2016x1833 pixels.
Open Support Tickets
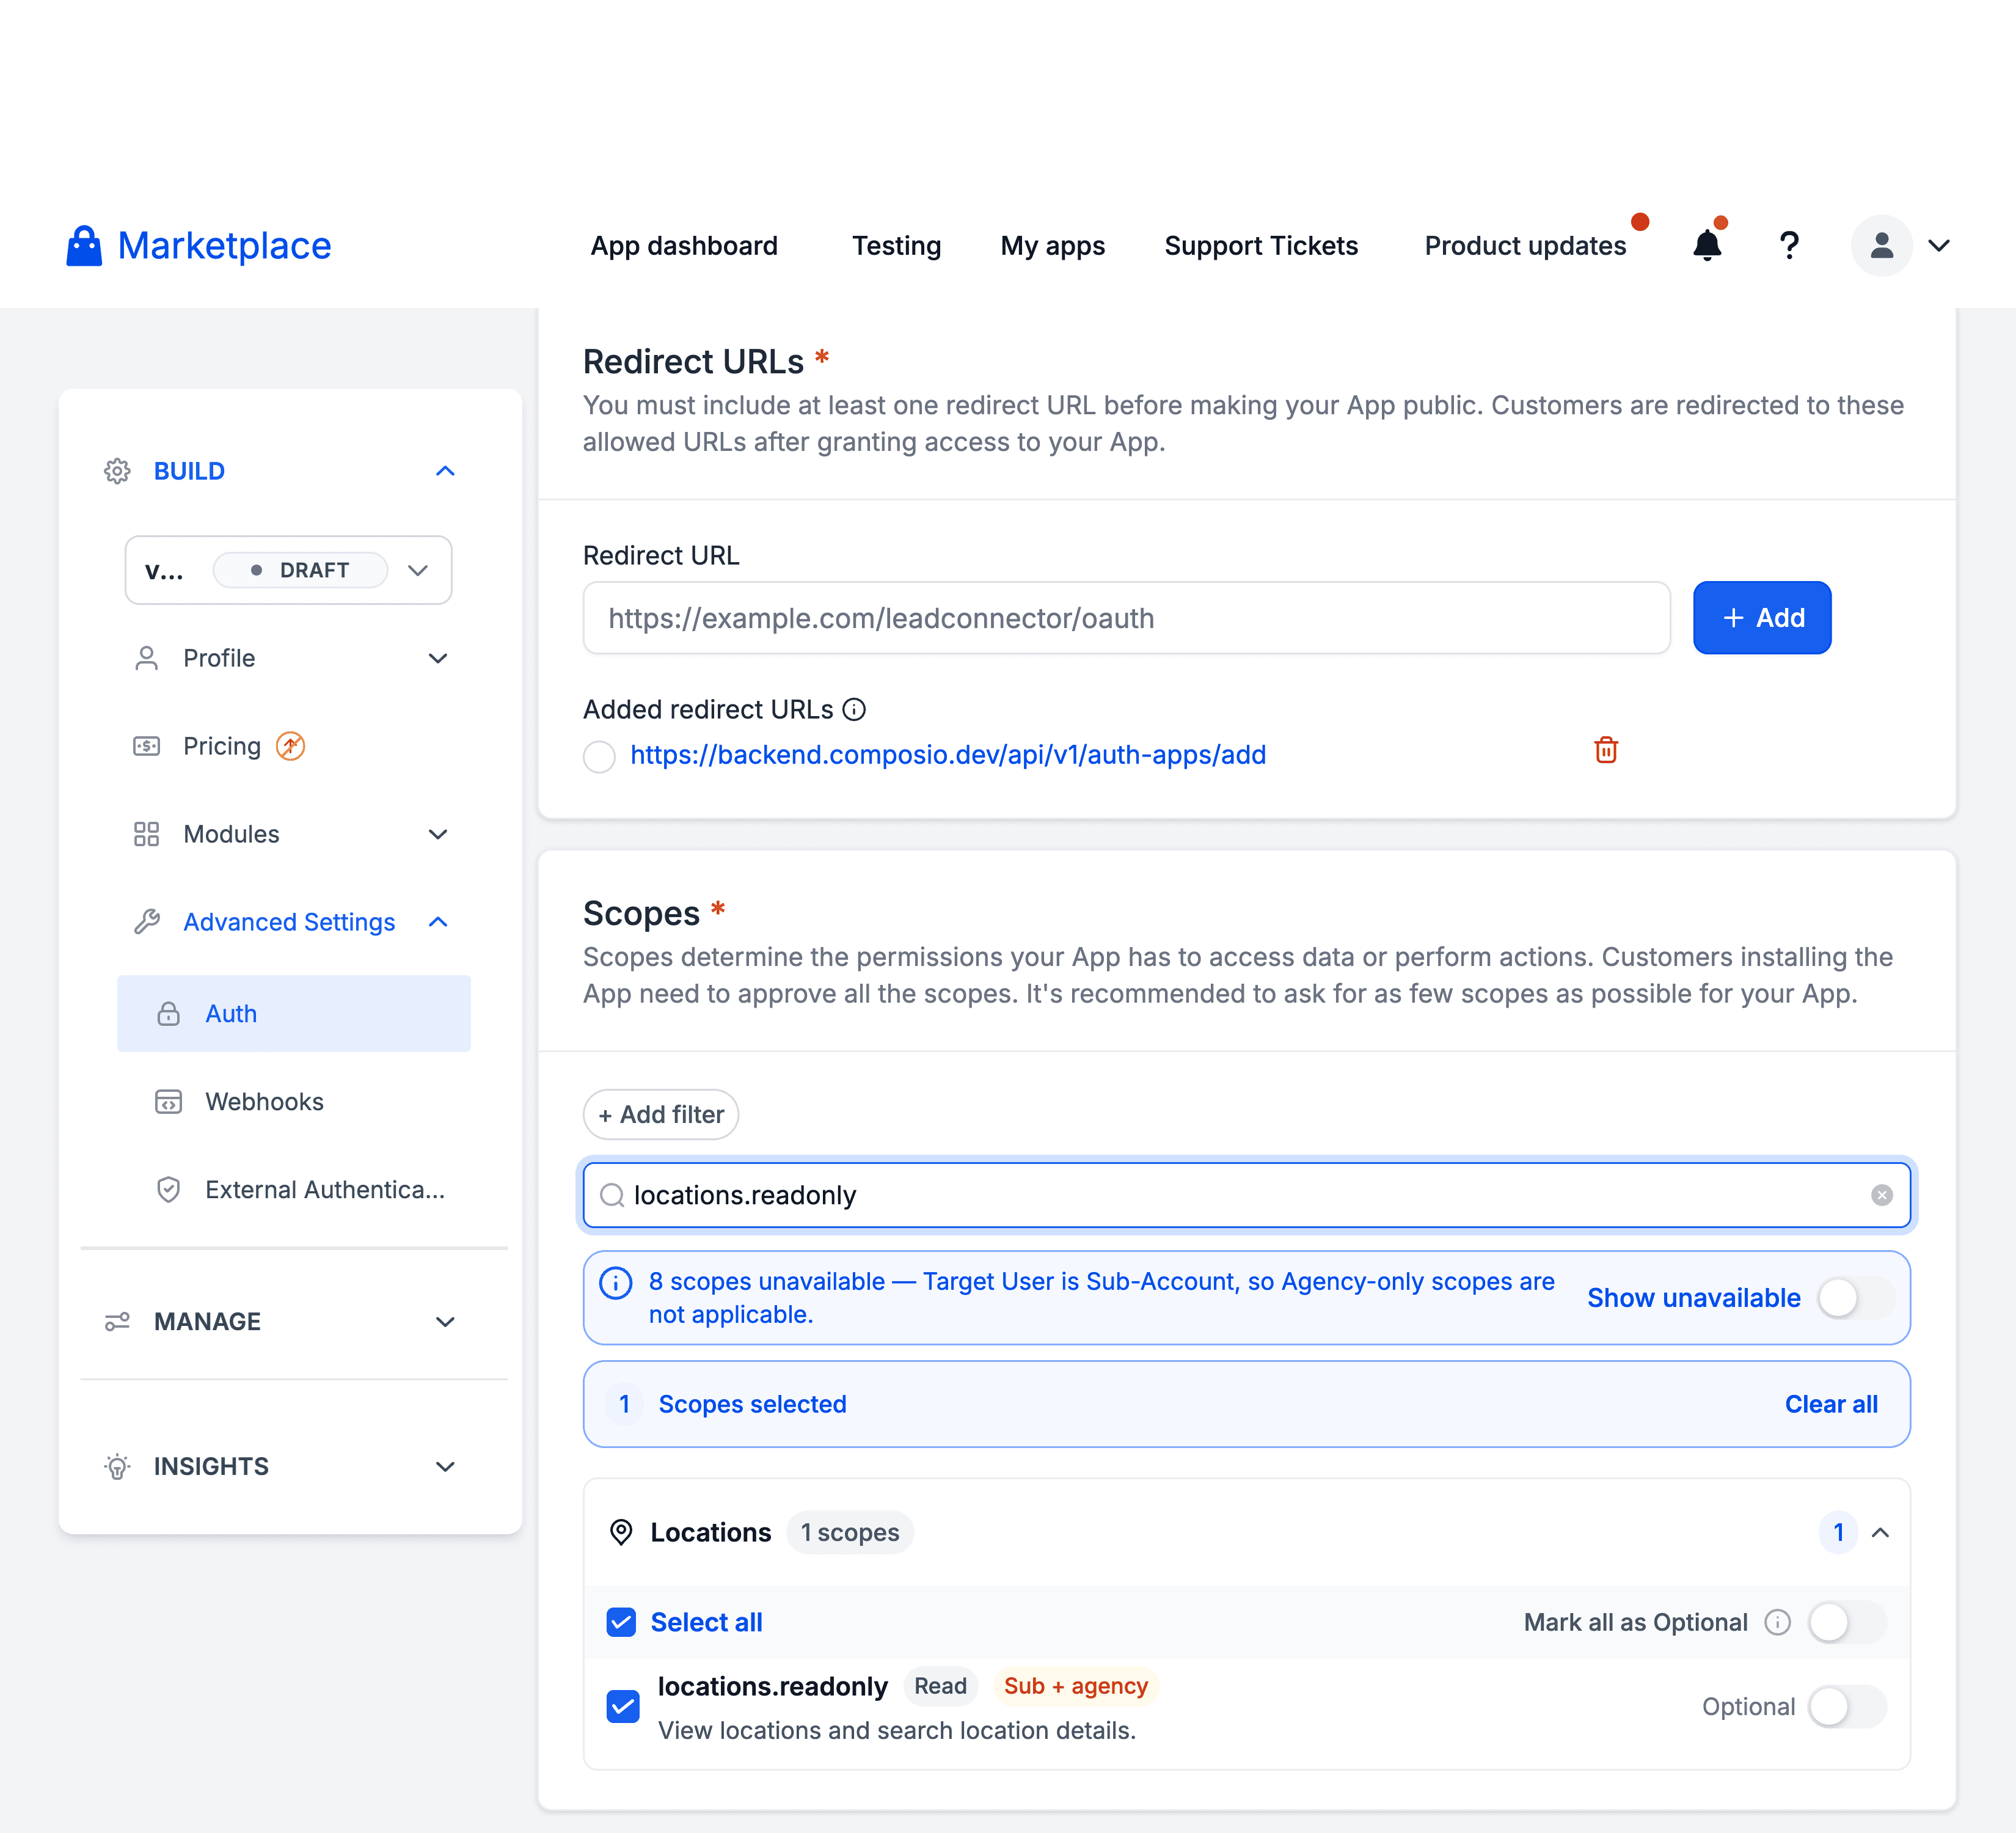point(1261,246)
